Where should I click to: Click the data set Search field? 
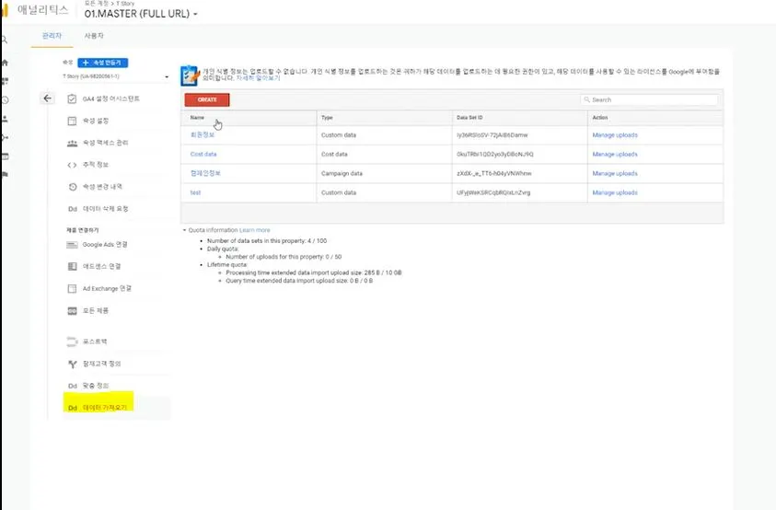649,100
